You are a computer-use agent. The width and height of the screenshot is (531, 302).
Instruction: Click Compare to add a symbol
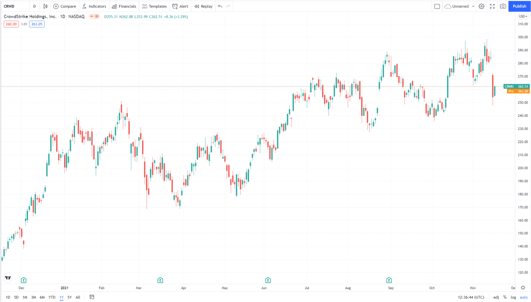point(65,6)
